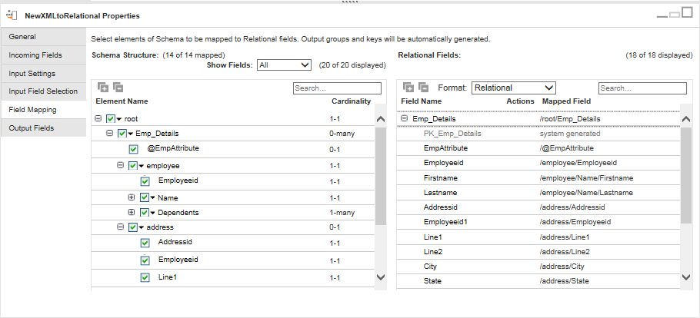Switch to the General tab
700x318 pixels.
(x=43, y=37)
